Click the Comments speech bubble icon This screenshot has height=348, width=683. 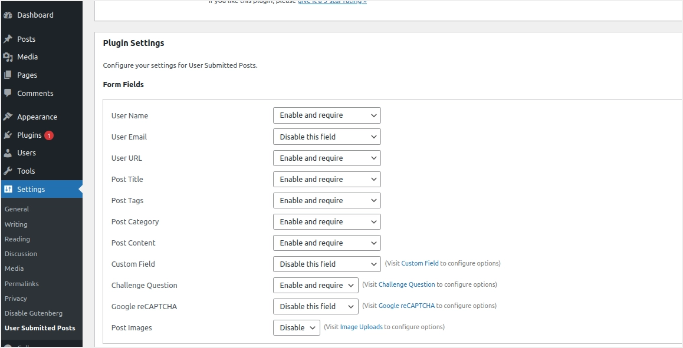click(8, 93)
